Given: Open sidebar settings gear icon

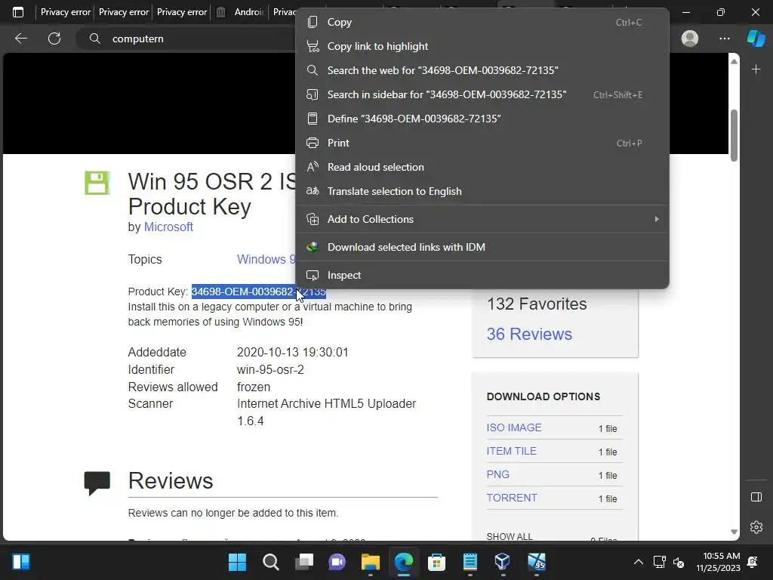Looking at the screenshot, I should [756, 526].
